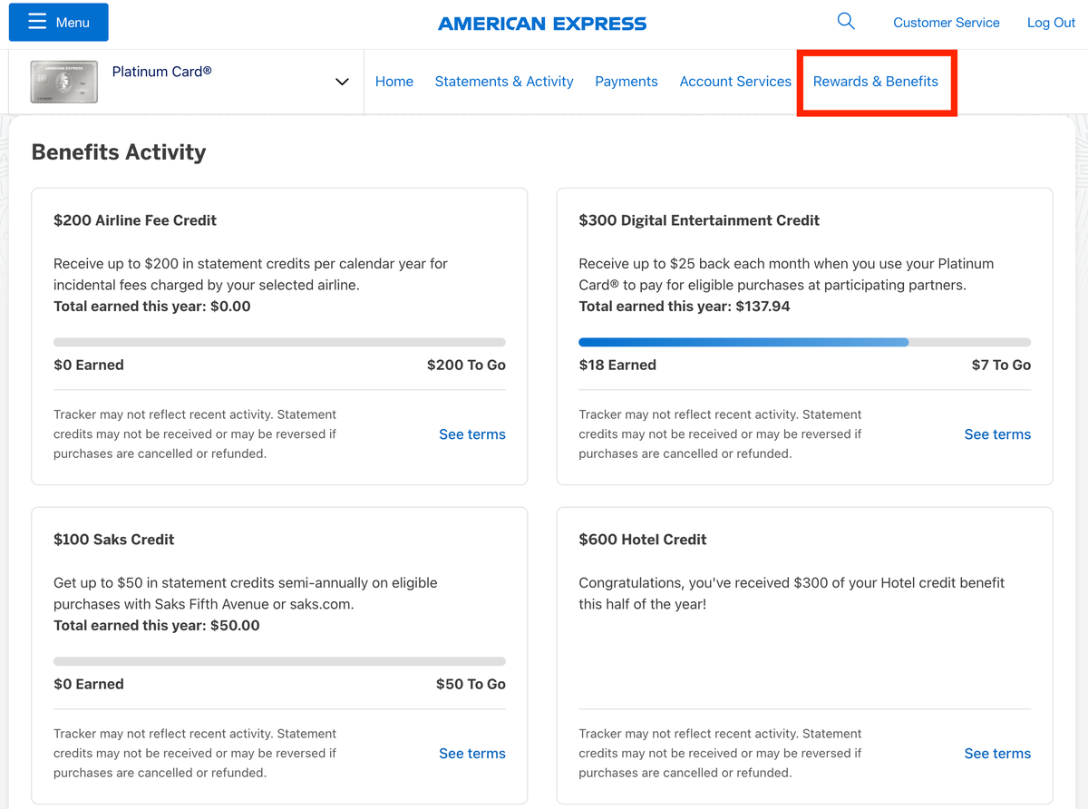The image size is (1088, 809).
Task: Click the Digital Entertainment Credit progress bar
Action: pos(804,342)
